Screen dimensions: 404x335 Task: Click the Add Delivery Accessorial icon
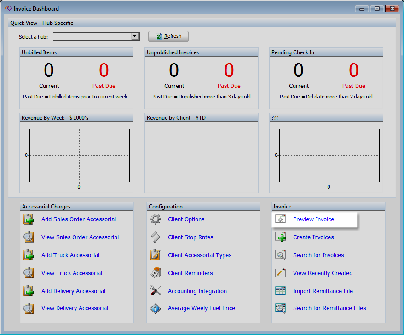[29, 291]
